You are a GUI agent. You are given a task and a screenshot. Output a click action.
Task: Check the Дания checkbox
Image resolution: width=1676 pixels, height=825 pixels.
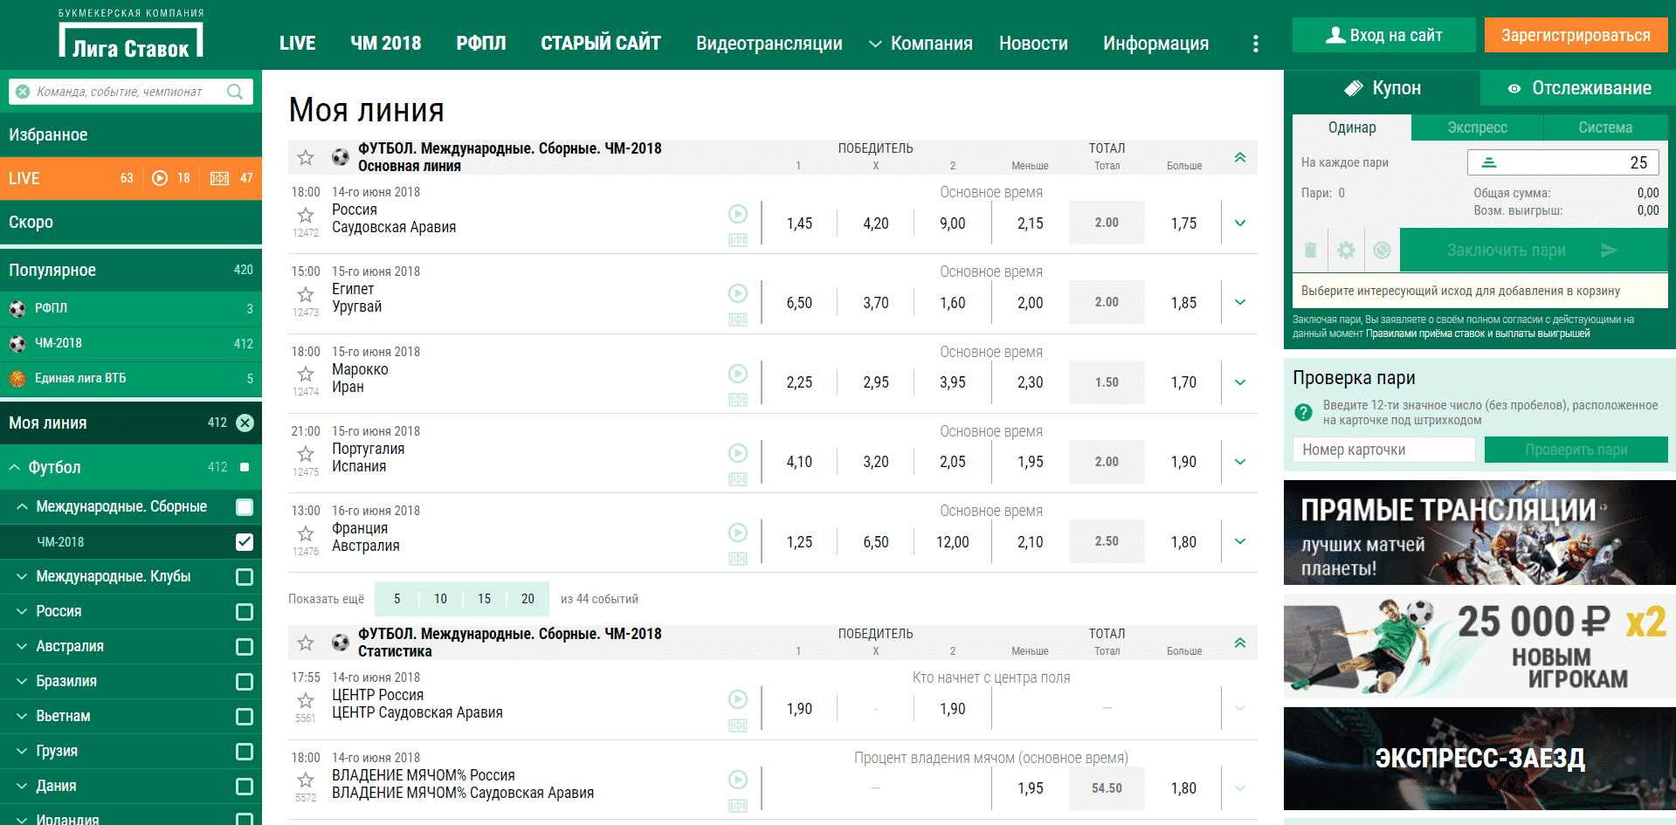click(245, 787)
